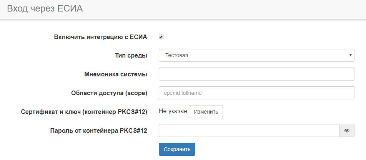Click the 'Области доступа (scope)' label
366x160 pixels.
(x=109, y=93)
